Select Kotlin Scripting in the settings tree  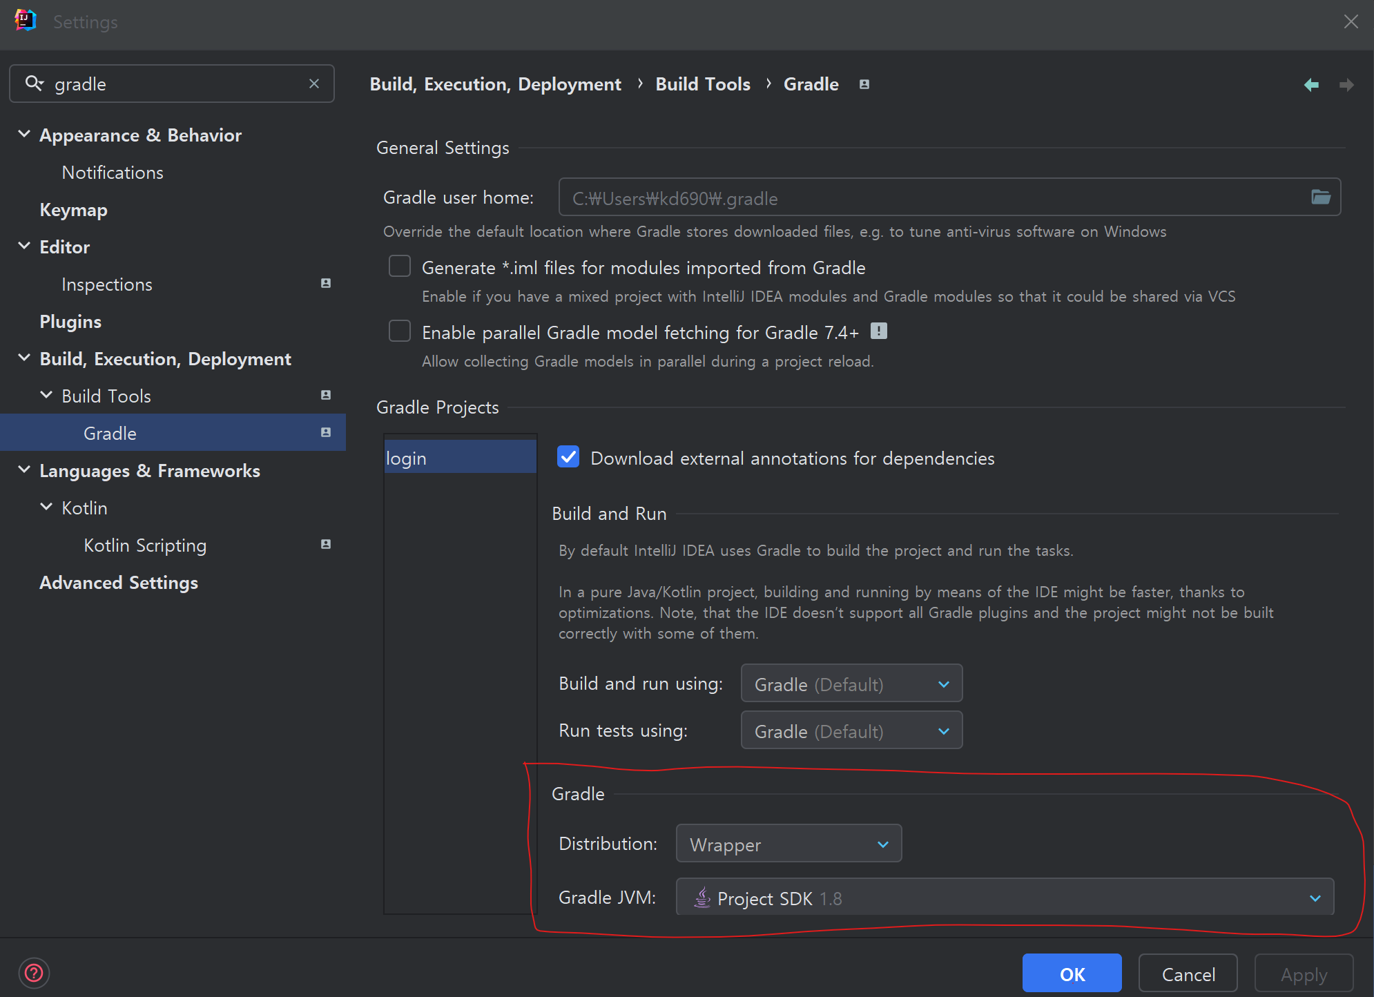[x=145, y=545]
